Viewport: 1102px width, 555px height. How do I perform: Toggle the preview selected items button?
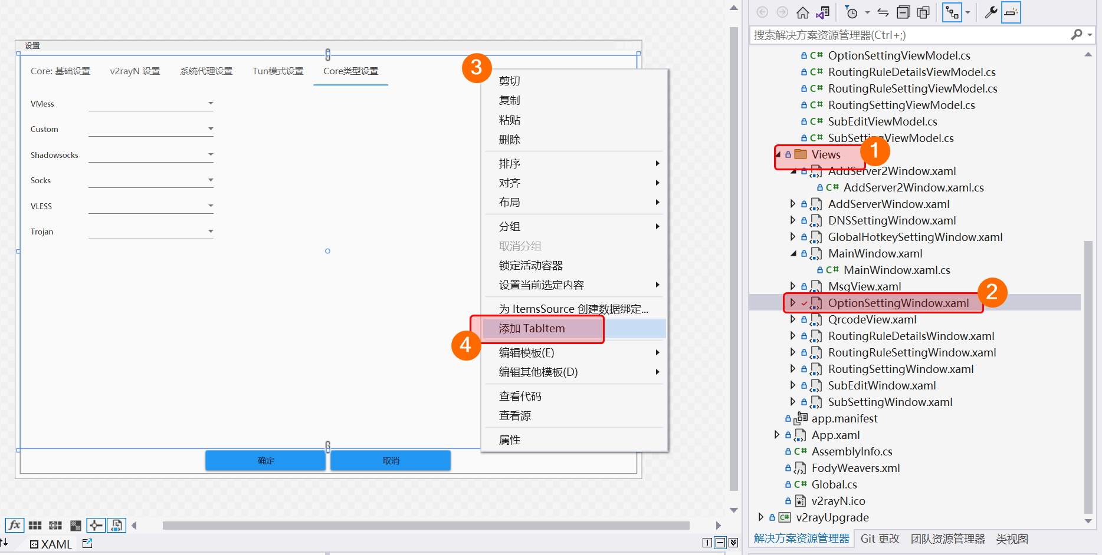1011,12
